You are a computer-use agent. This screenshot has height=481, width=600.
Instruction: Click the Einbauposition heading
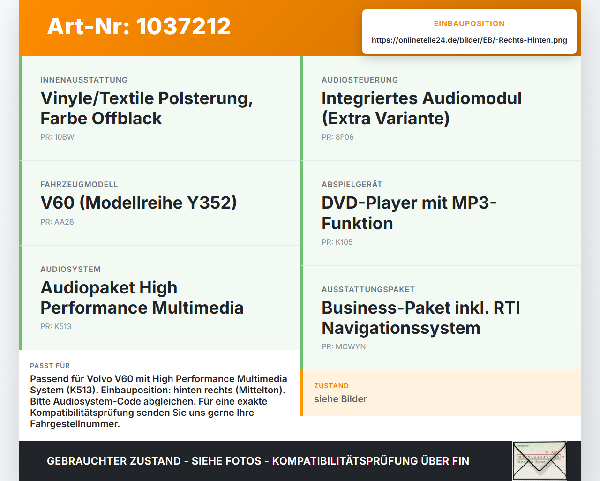(469, 23)
